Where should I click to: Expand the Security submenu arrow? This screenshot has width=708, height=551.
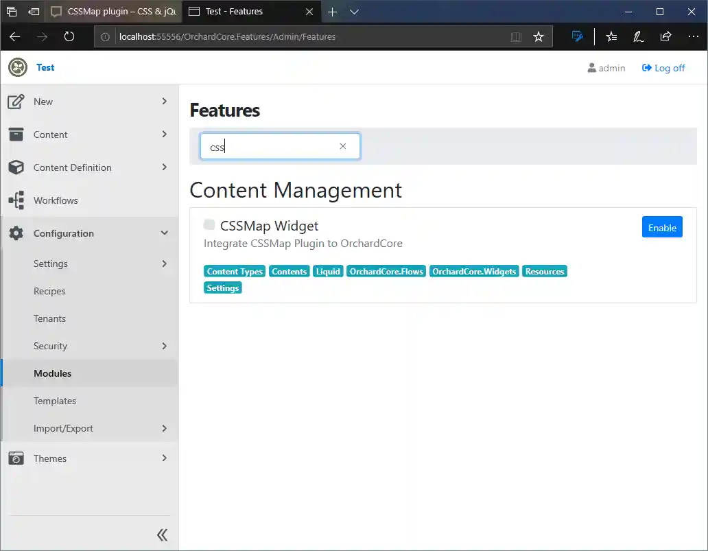[x=164, y=346]
